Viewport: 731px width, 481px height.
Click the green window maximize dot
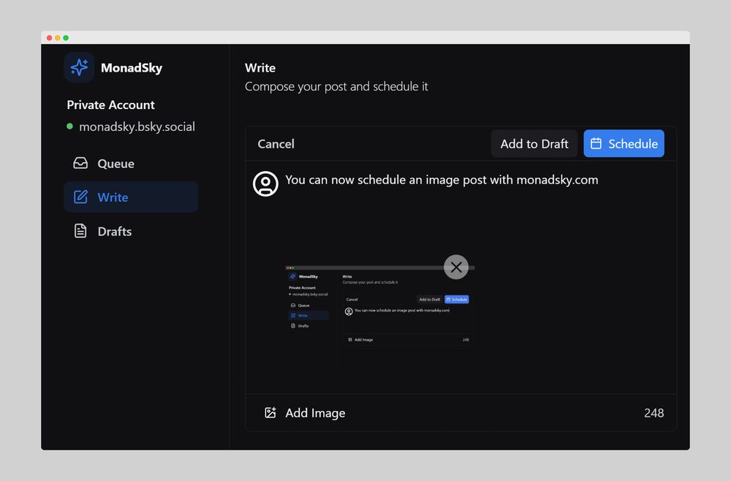66,38
